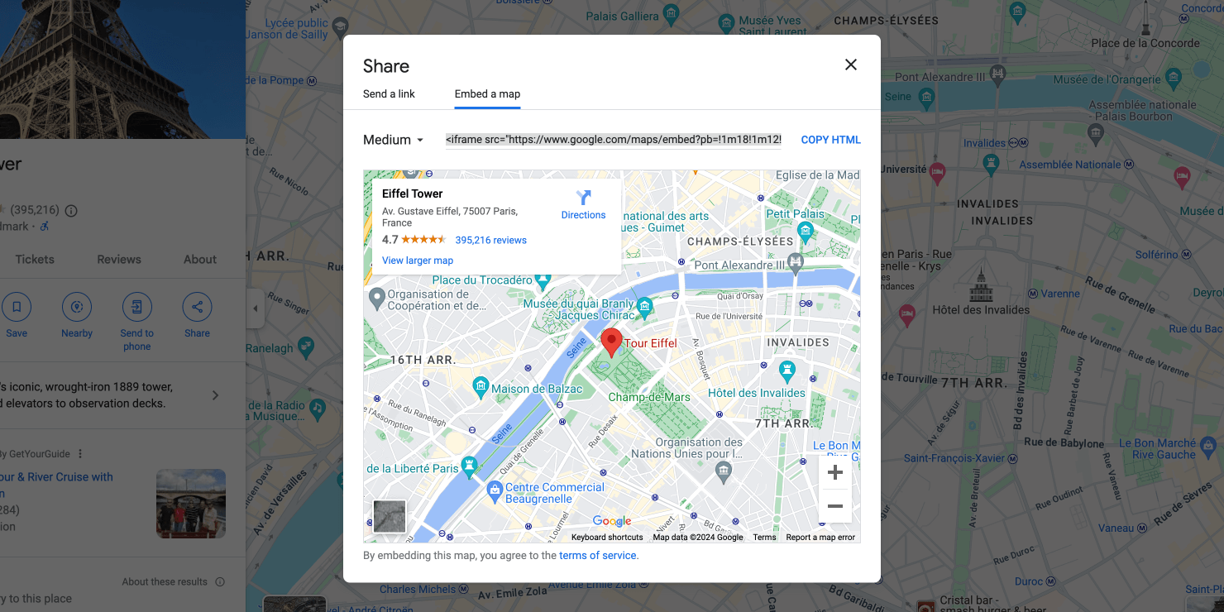Click Send to phone icon

136,307
